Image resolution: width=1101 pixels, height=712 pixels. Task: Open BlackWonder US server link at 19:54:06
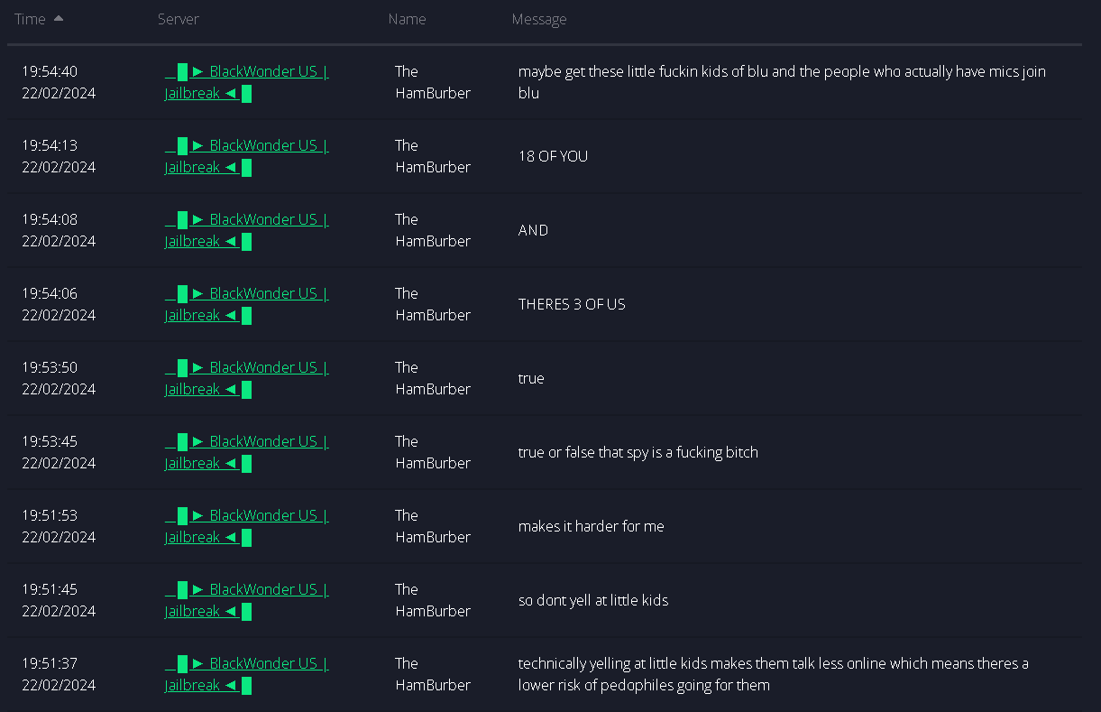pos(247,304)
